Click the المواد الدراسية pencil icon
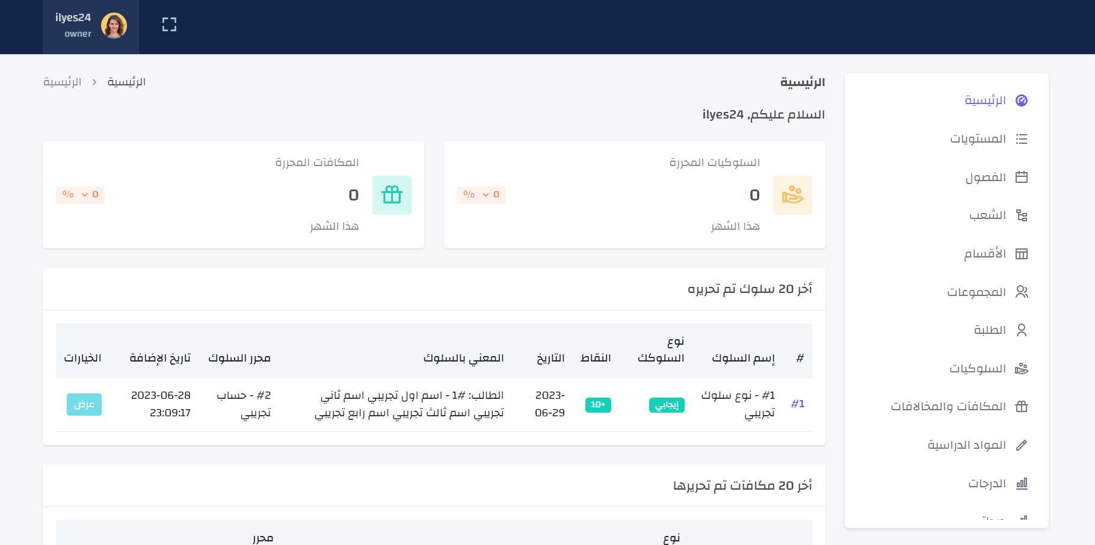Viewport: 1095px width, 545px height. (x=1022, y=445)
